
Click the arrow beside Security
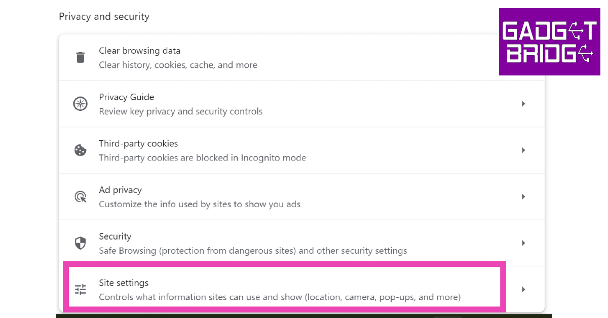pyautogui.click(x=523, y=243)
